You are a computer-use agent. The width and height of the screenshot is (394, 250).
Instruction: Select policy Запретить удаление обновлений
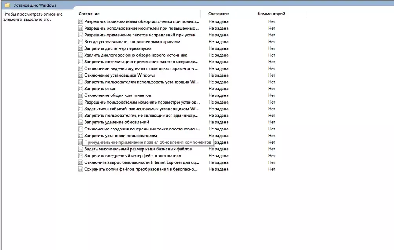click(116, 122)
